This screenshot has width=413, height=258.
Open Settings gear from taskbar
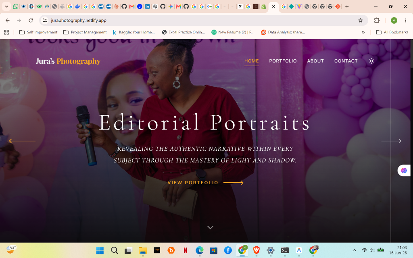click(271, 250)
